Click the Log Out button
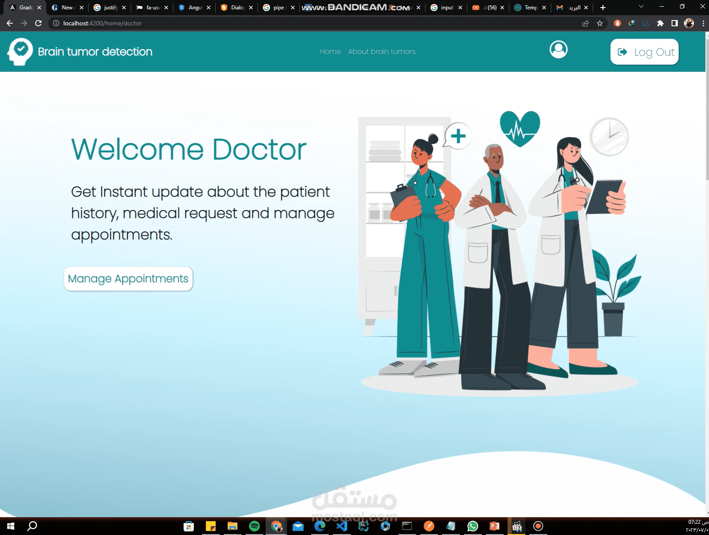The width and height of the screenshot is (709, 535). point(644,52)
